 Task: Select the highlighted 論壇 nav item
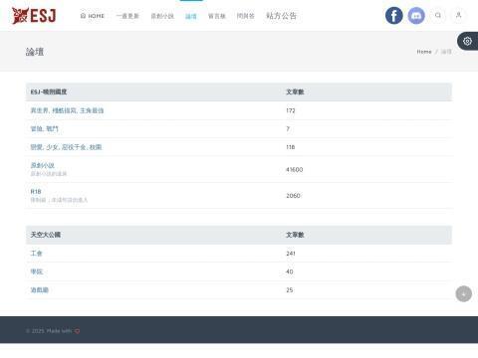coord(191,16)
